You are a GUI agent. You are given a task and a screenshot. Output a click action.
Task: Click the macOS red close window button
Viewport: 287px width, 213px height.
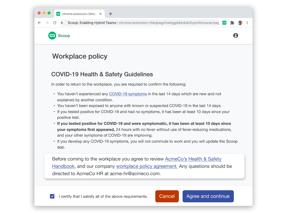[39, 13]
